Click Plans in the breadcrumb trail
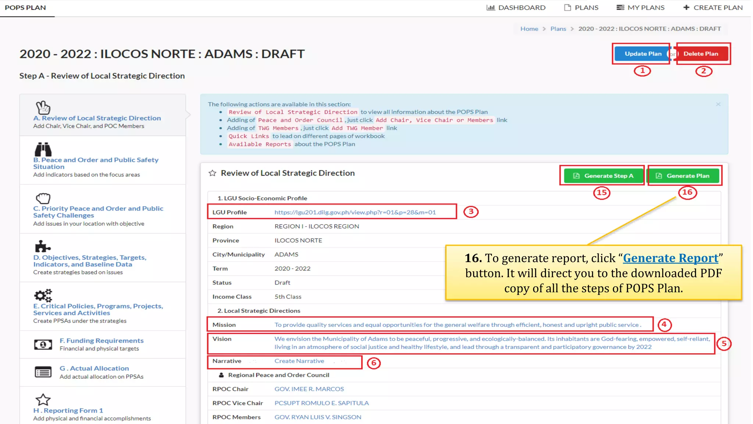Viewport: 753px width, 424px height. (x=558, y=29)
